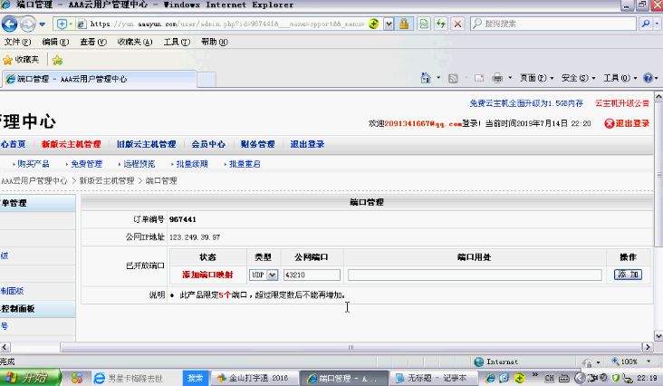Click the green Refresh arrows icon
The image size is (663, 386).
pos(440,24)
